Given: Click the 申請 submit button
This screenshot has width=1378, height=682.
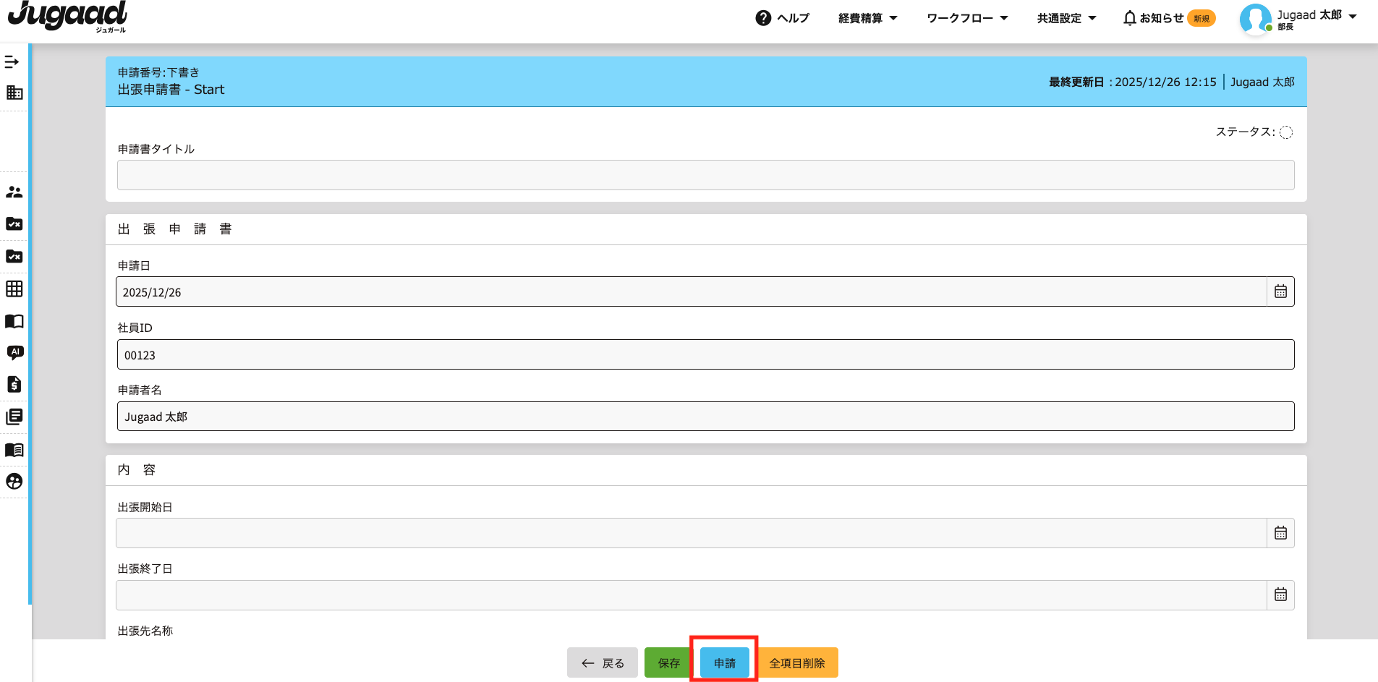Looking at the screenshot, I should pyautogui.click(x=724, y=662).
